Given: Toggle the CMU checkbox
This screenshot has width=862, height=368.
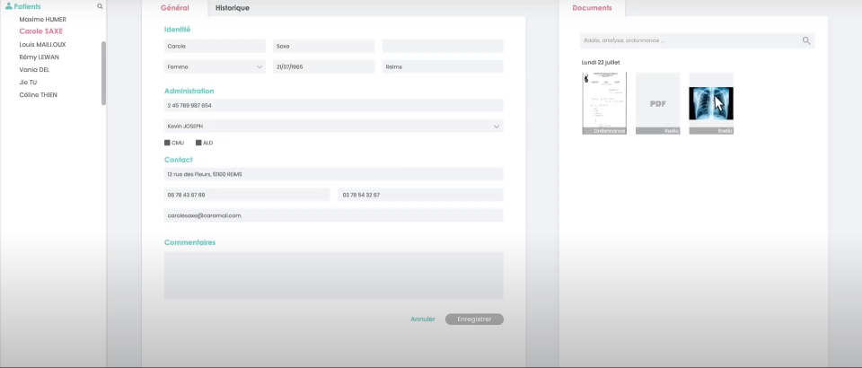Looking at the screenshot, I should pyautogui.click(x=167, y=143).
